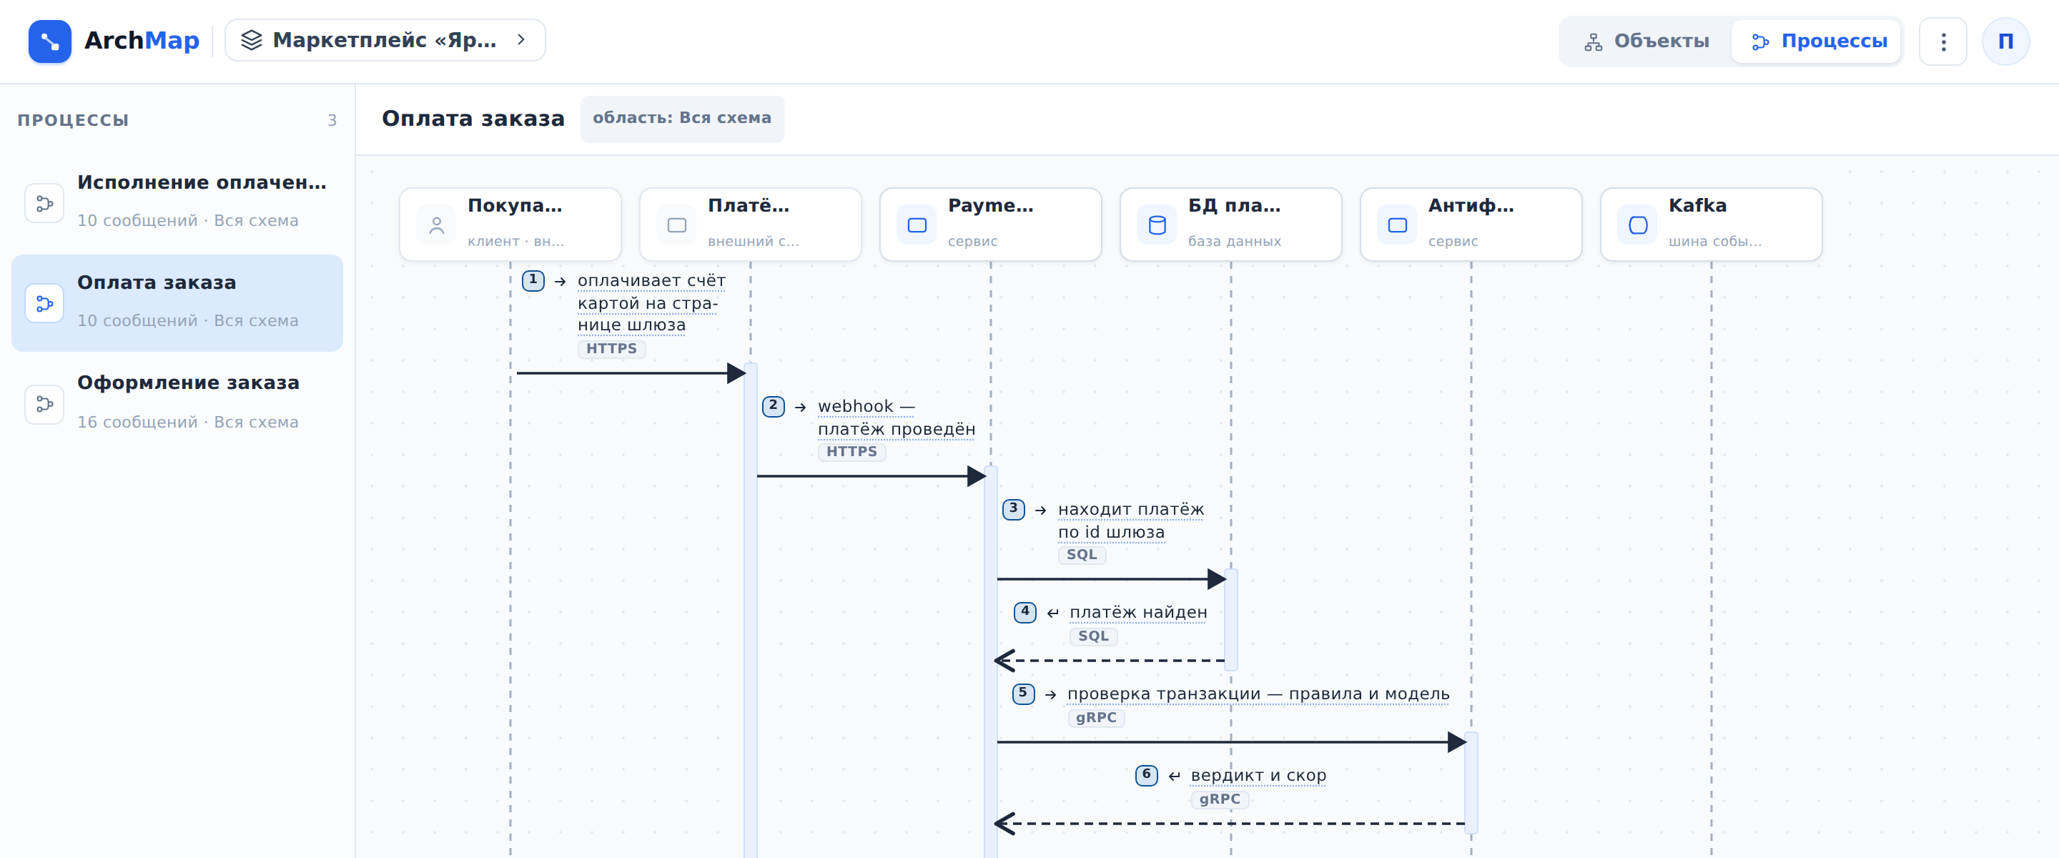Click the flow icon beside Оплата заказа row
The width and height of the screenshot is (2059, 858).
[x=45, y=304]
